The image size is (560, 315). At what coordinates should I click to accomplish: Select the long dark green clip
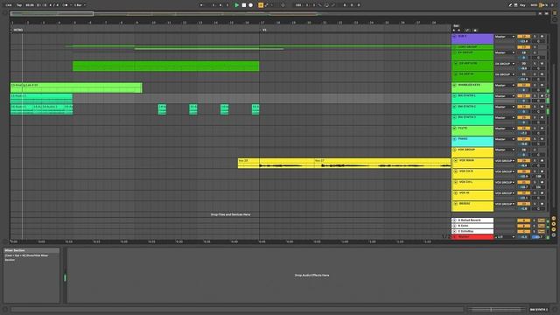165,66
